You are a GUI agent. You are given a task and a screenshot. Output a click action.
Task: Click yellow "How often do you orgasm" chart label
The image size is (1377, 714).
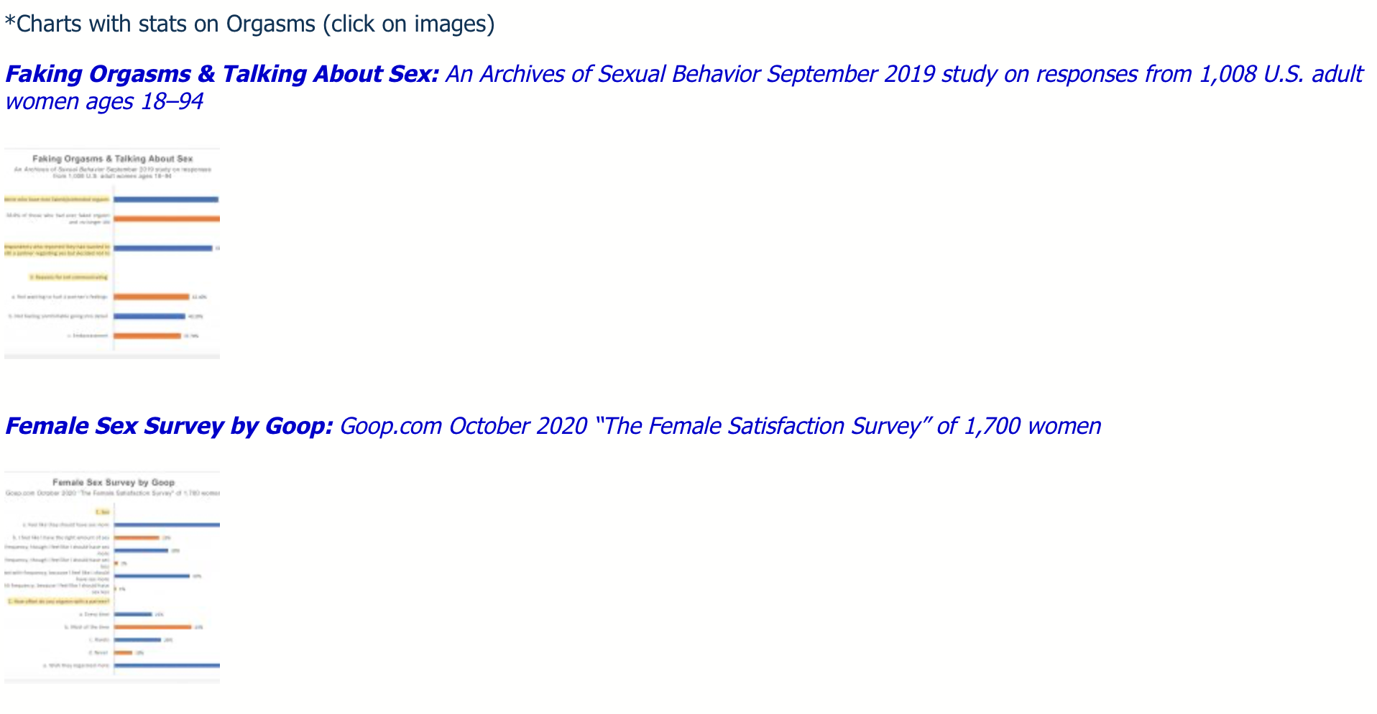point(59,601)
